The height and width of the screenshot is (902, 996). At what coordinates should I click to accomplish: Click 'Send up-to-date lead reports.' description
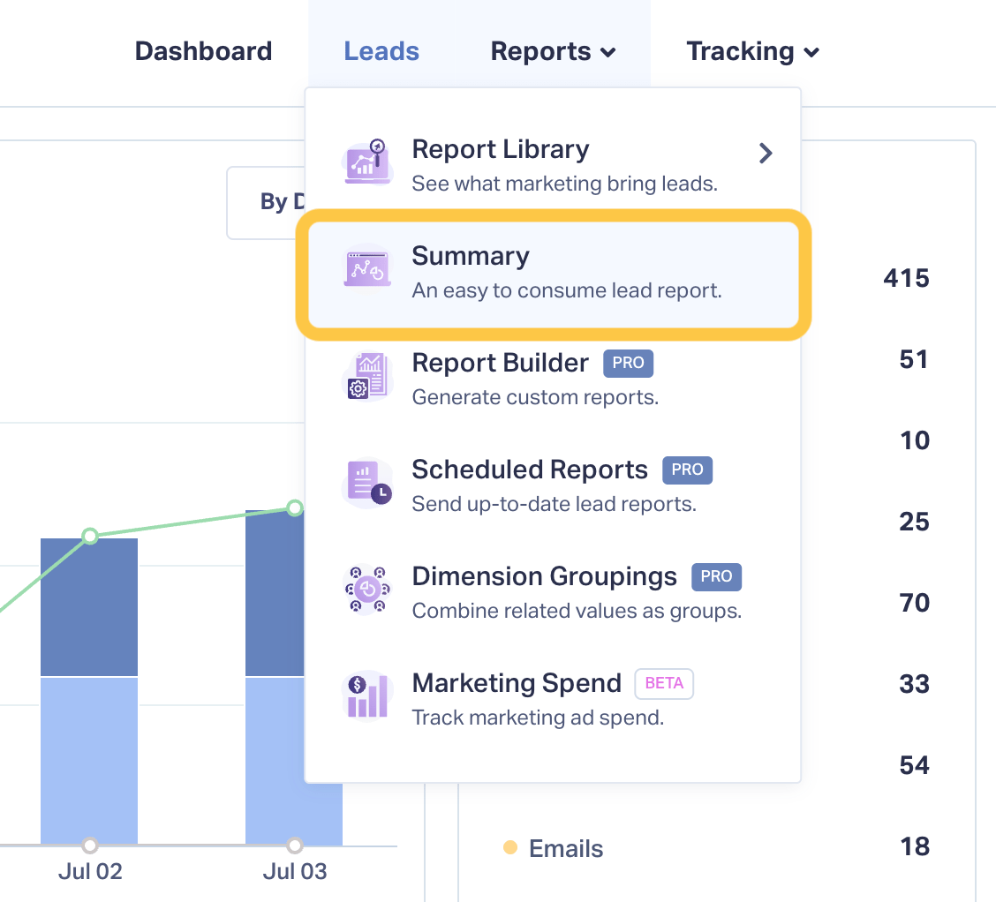pos(554,504)
